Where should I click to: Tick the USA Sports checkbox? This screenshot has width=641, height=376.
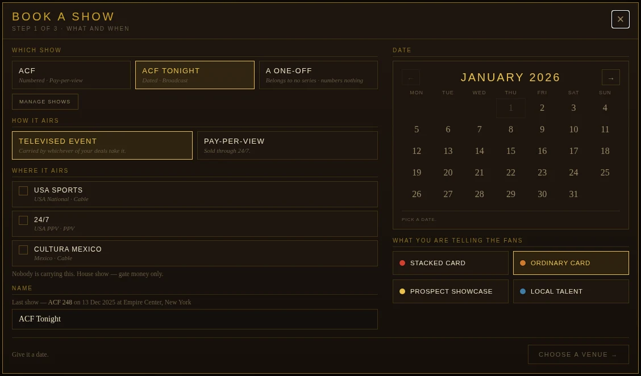click(x=23, y=191)
